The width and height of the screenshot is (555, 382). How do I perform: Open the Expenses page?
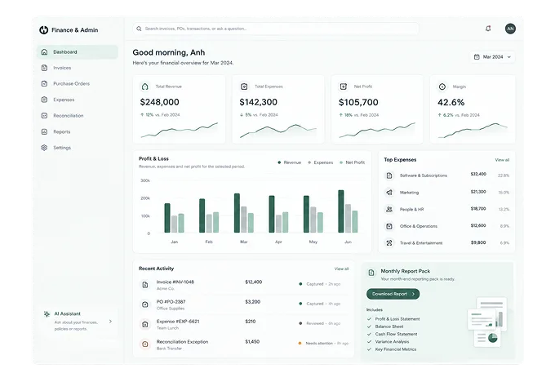point(78,100)
